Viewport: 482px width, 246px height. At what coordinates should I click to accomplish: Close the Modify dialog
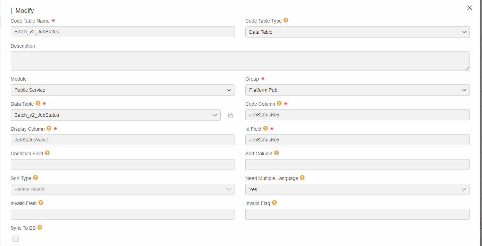[x=469, y=8]
